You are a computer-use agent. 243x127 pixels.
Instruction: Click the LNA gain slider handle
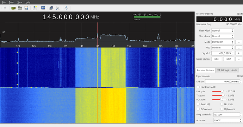pyautogui.click(x=222, y=91)
